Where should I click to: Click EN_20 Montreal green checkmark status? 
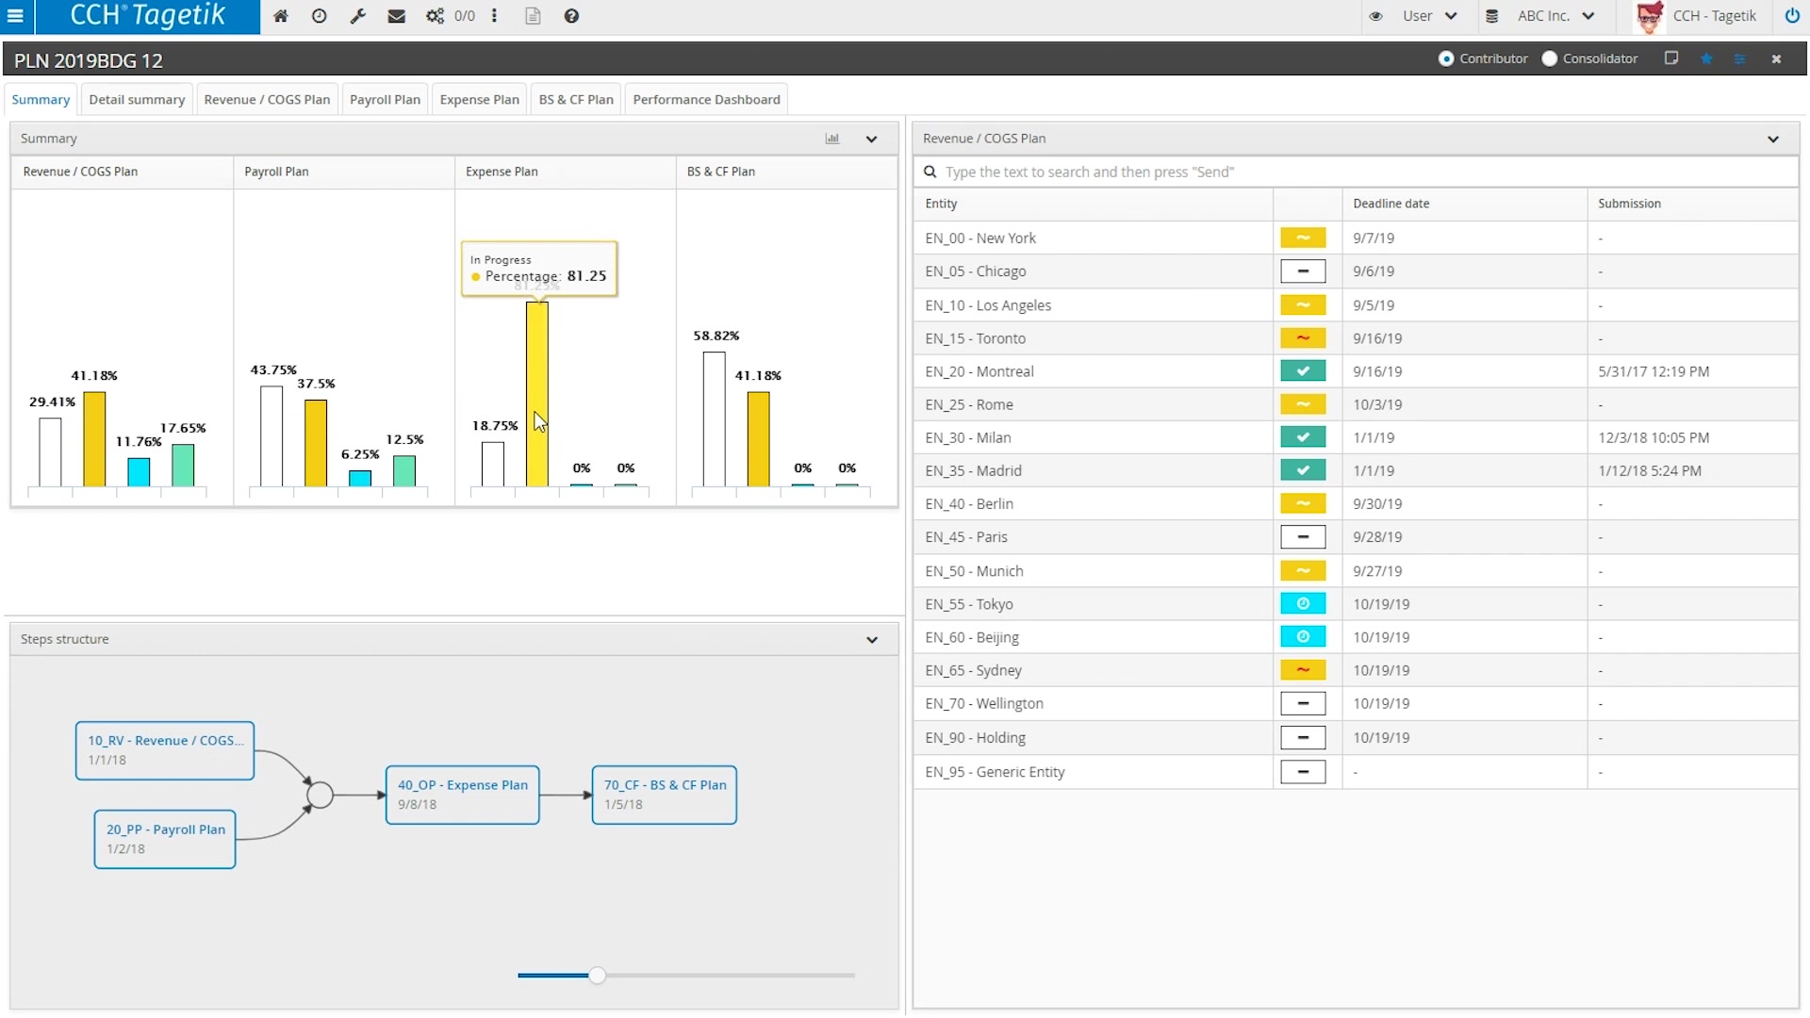(1303, 370)
